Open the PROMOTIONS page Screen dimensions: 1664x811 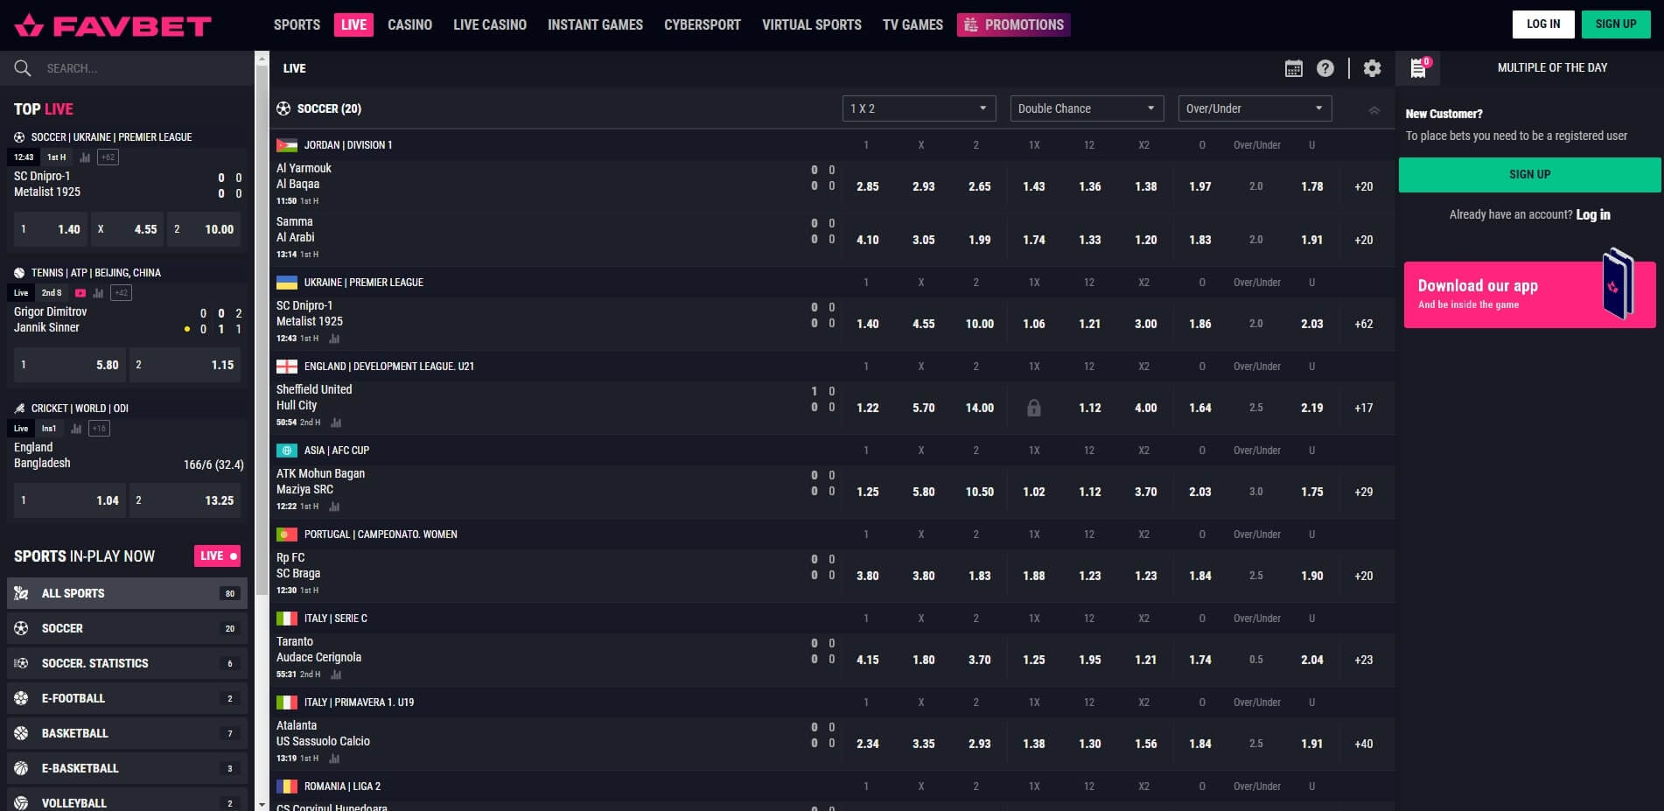point(1013,24)
